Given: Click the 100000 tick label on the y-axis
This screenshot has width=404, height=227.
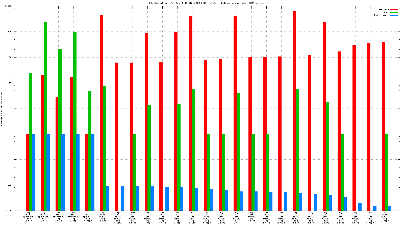Looking at the screenshot, I should 9,6.
